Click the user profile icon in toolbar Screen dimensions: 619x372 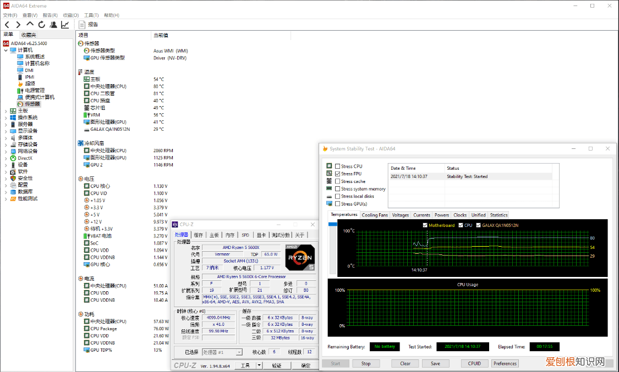[53, 25]
